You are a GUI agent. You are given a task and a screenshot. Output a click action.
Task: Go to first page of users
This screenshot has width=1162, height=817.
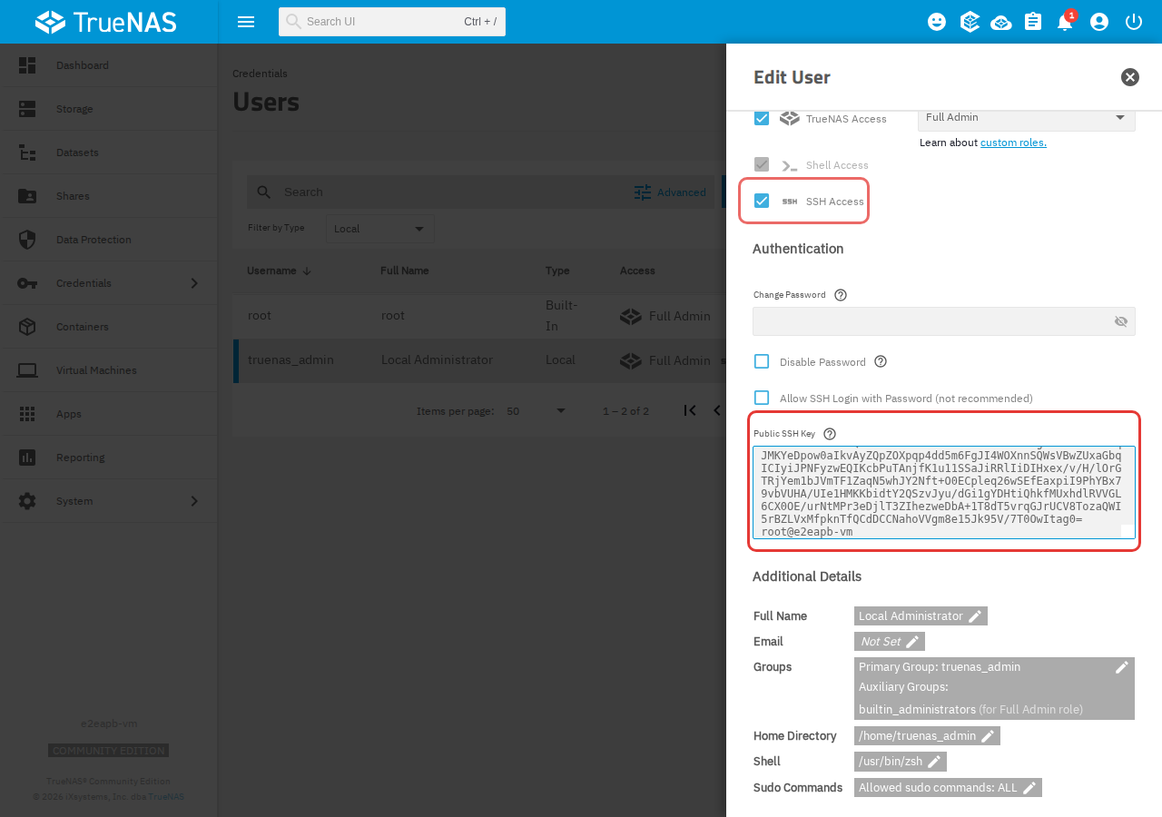coord(690,410)
